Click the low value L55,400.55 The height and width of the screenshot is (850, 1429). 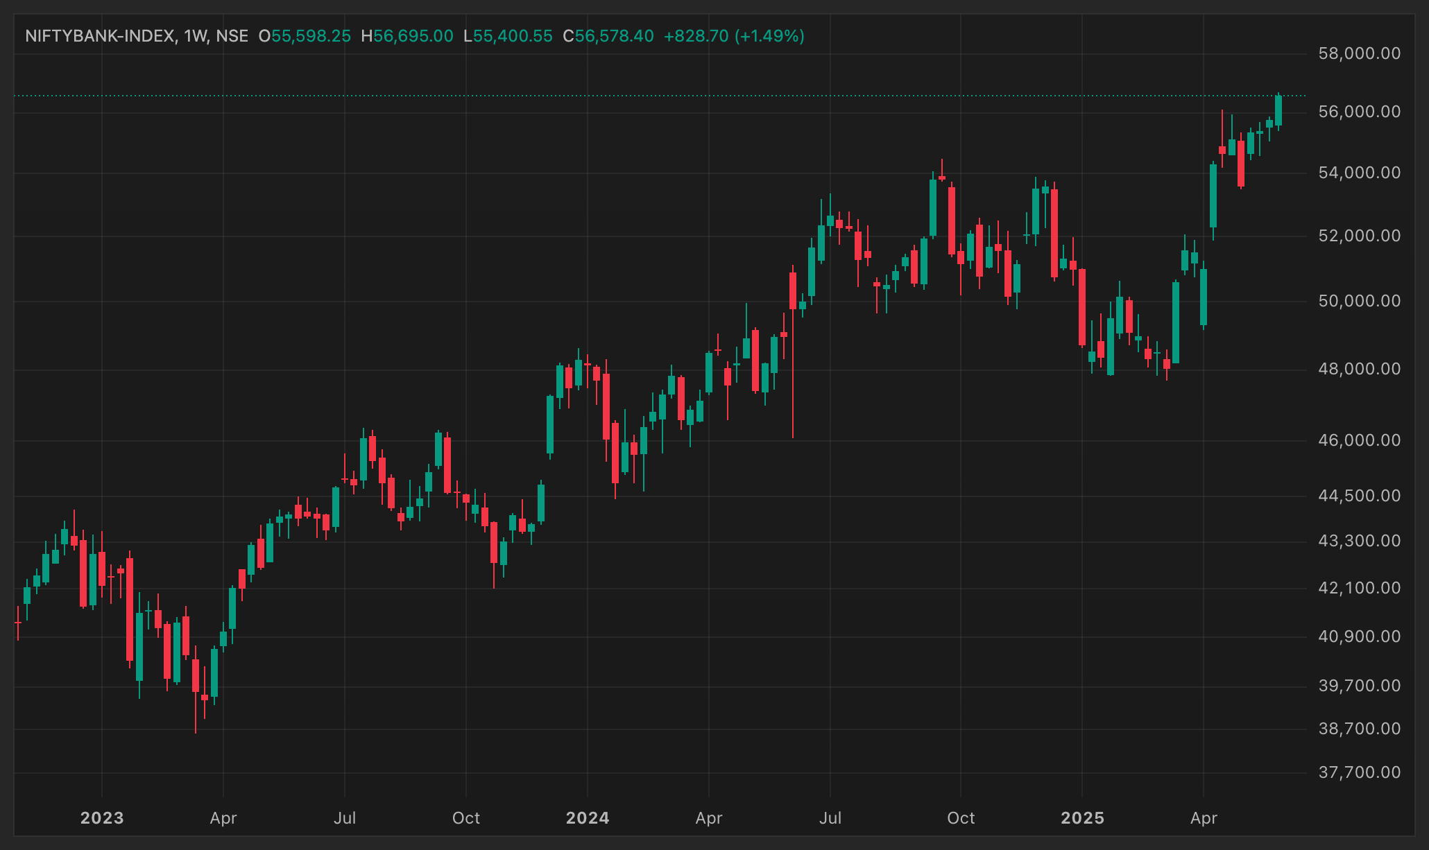(508, 36)
